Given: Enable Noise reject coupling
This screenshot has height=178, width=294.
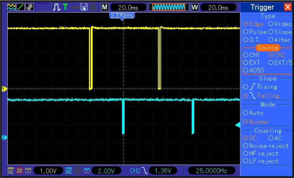Looking at the screenshot, I should click(x=266, y=146).
